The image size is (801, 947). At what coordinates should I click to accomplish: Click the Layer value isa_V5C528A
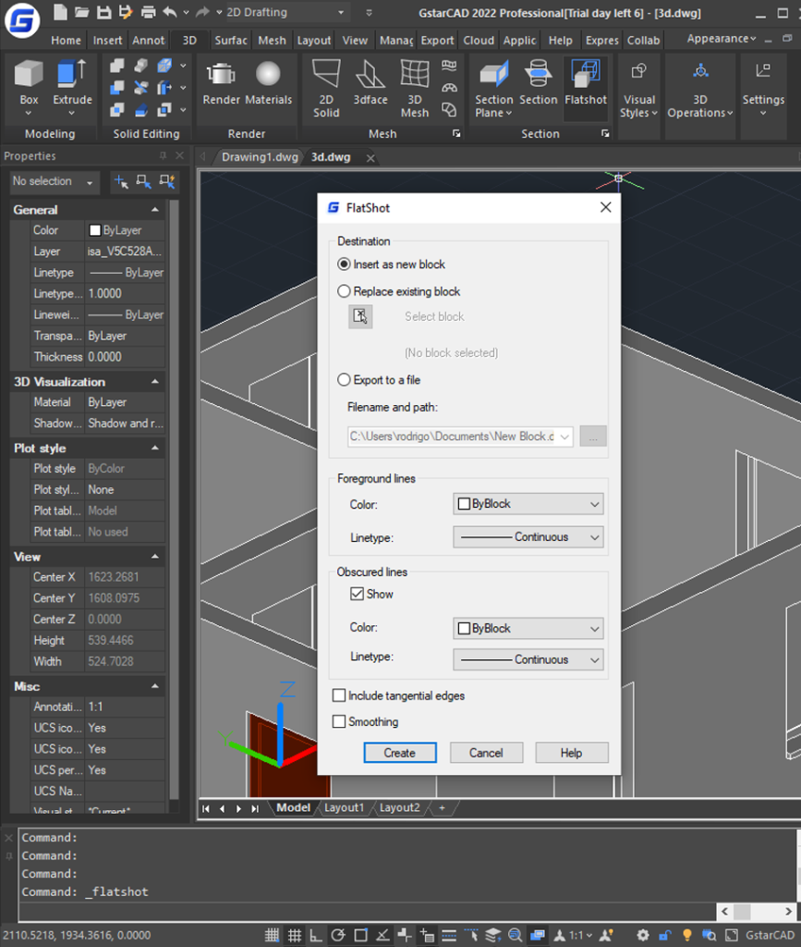124,252
